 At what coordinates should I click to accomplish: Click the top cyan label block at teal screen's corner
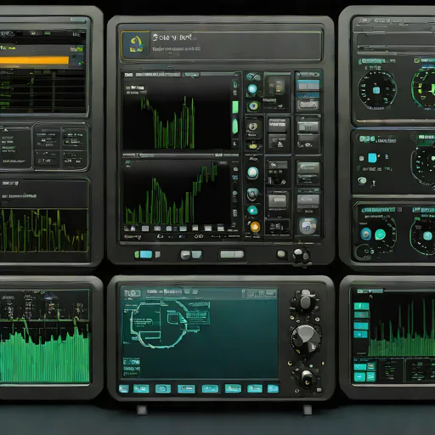(132, 362)
